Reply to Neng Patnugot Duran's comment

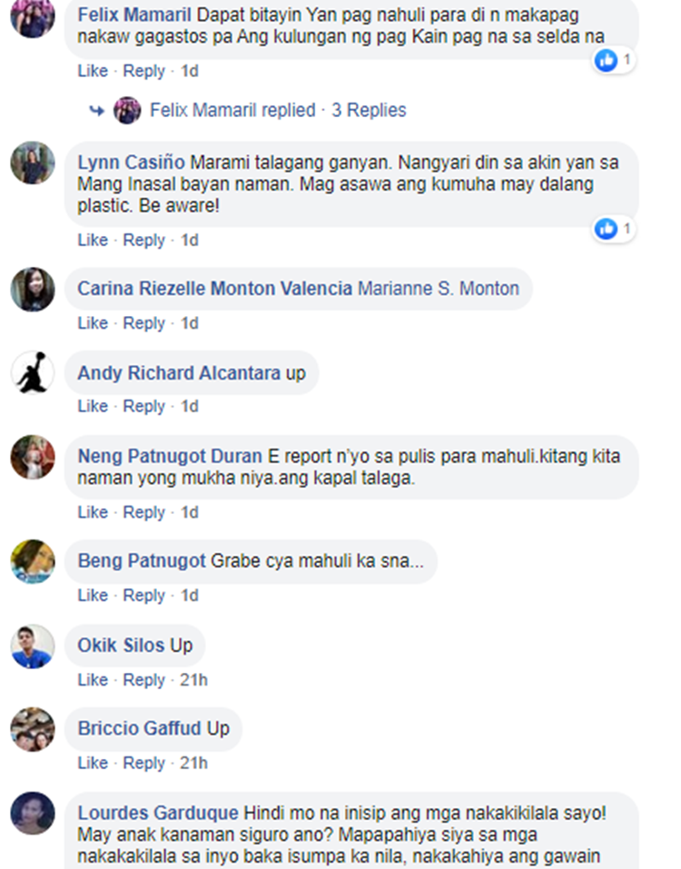143,512
